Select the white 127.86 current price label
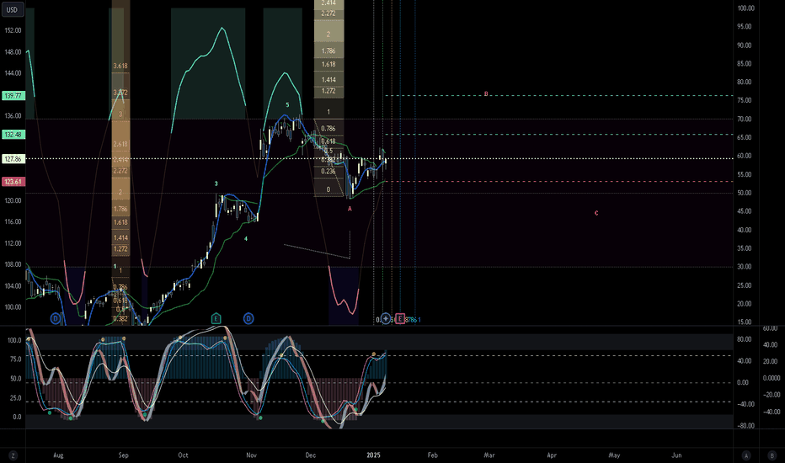Image resolution: width=785 pixels, height=463 pixels. [x=13, y=159]
